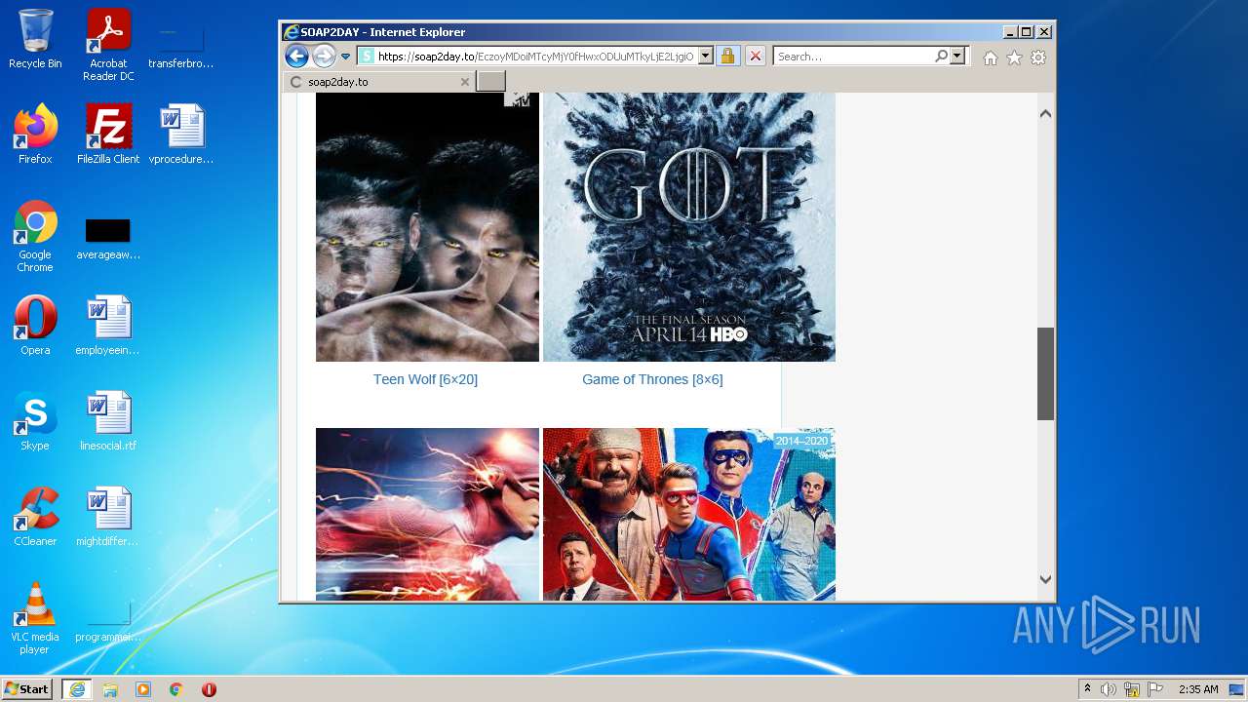This screenshot has width=1248, height=702.
Task: Show hidden system tray icons
Action: [x=1088, y=689]
